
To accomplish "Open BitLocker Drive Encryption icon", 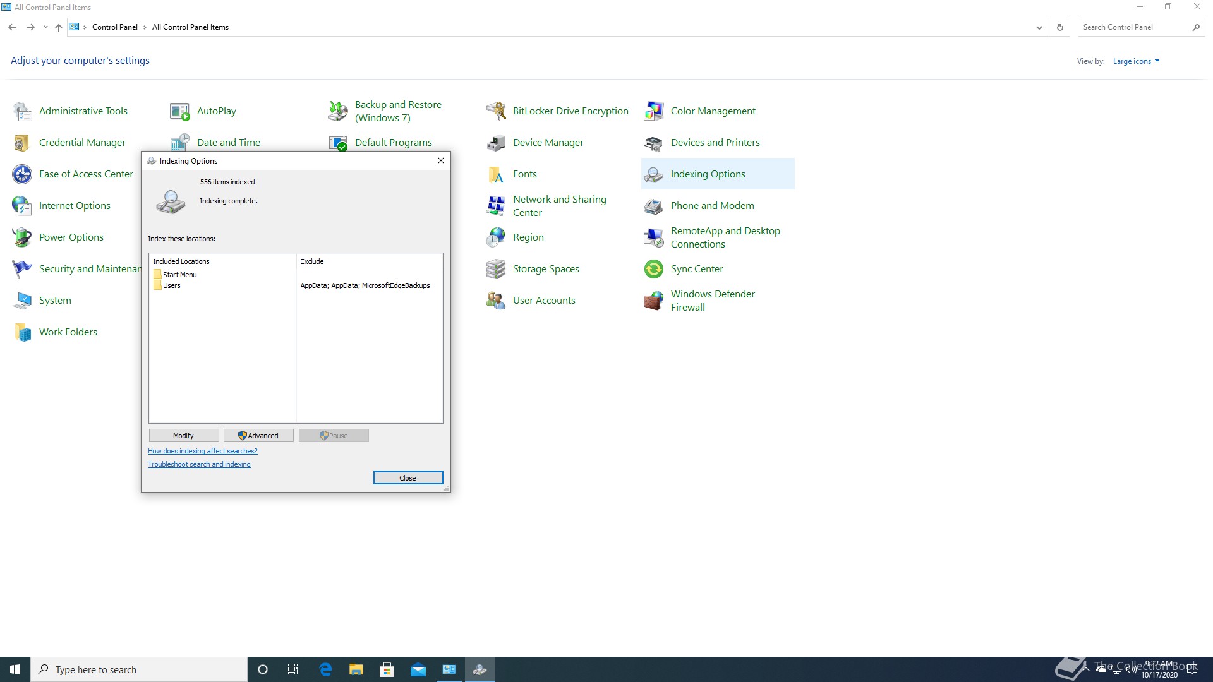I will pos(496,111).
